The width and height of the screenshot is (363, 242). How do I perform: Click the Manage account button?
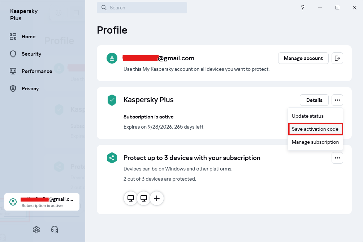[x=303, y=58]
